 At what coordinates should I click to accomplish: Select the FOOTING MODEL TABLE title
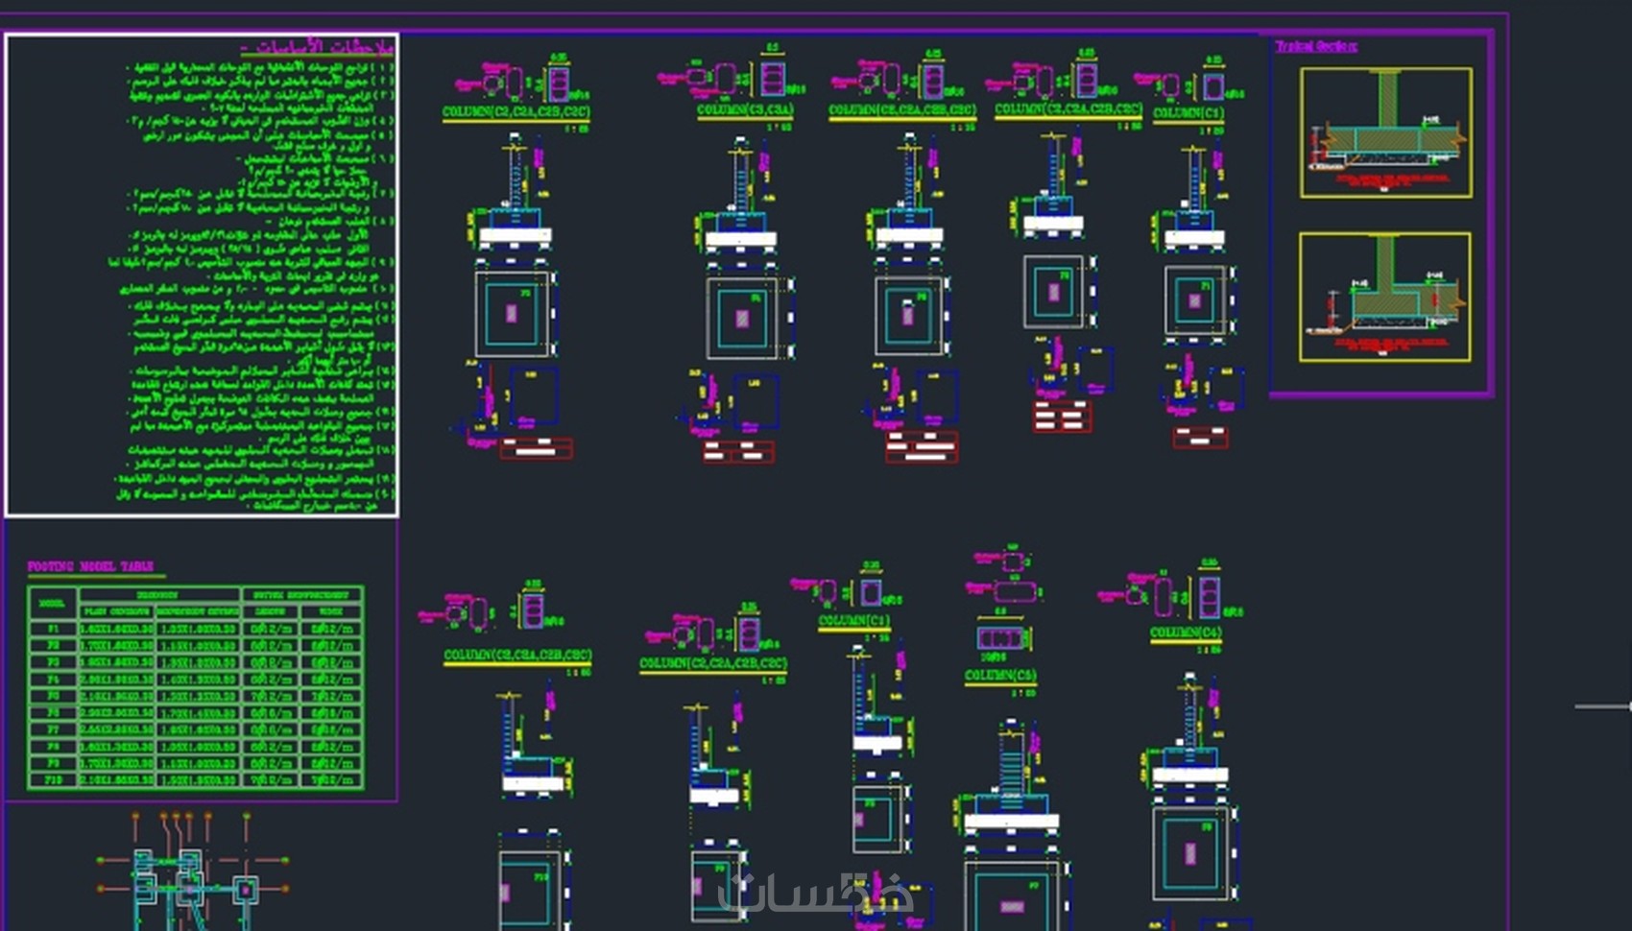[x=91, y=566]
